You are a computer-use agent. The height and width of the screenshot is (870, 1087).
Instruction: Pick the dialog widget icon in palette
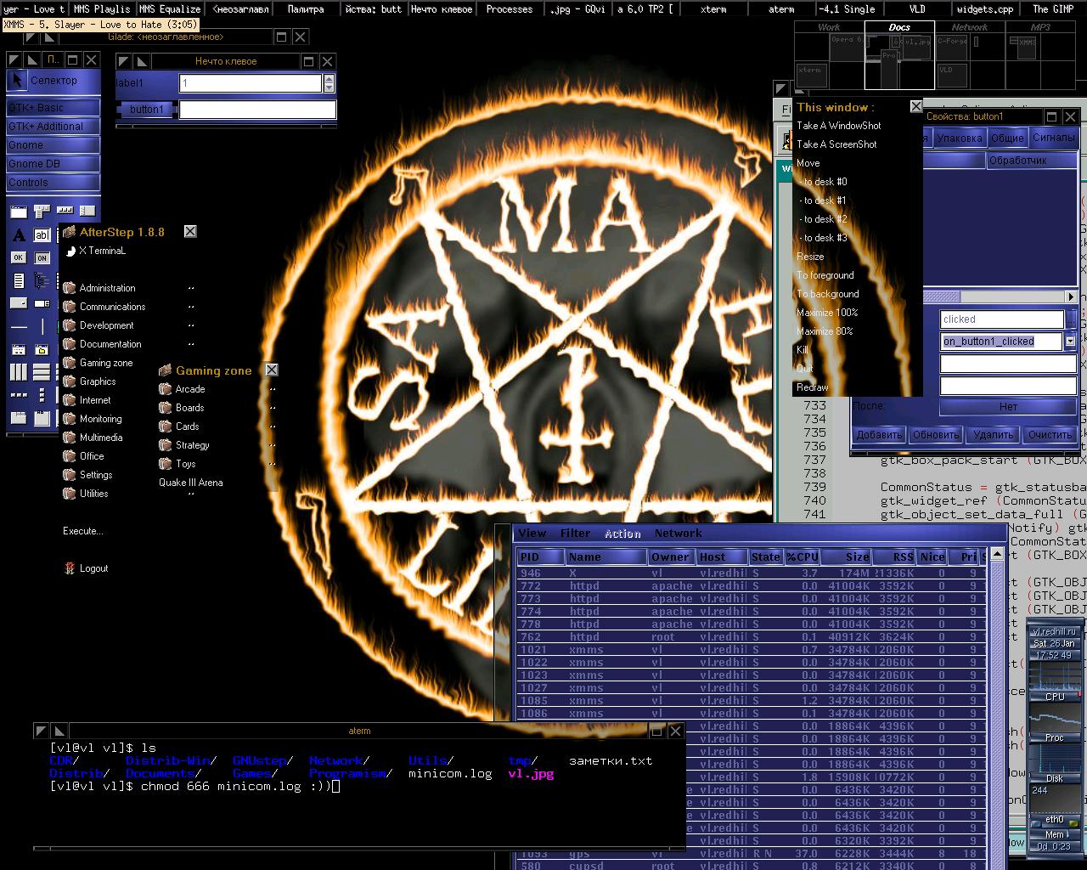(x=19, y=350)
